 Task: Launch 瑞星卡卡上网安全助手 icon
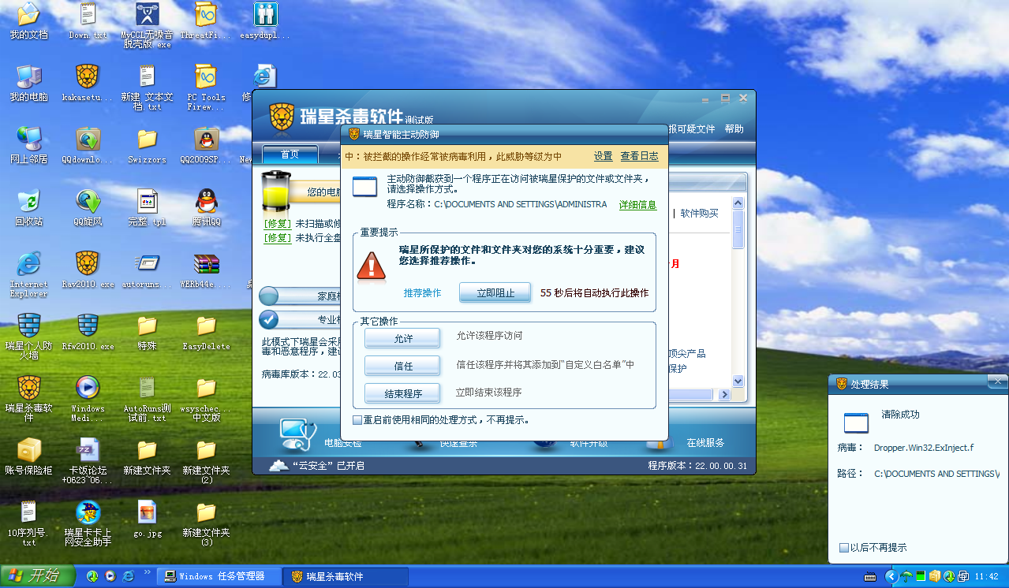point(88,523)
